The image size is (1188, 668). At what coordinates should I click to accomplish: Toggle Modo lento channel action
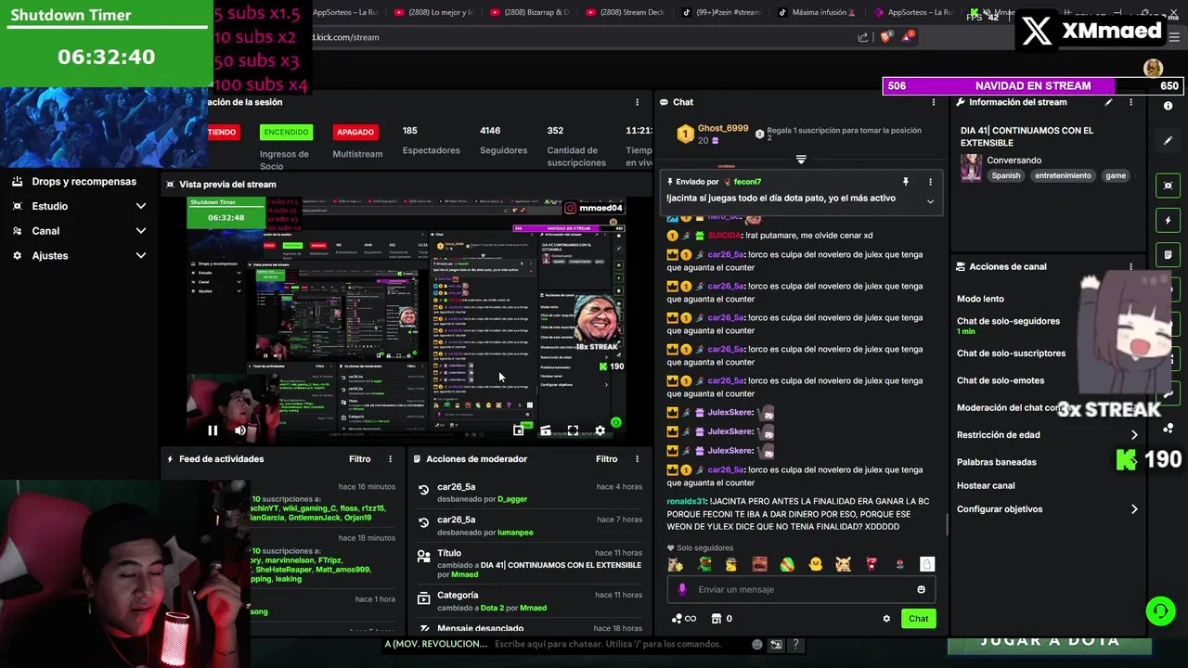[980, 299]
